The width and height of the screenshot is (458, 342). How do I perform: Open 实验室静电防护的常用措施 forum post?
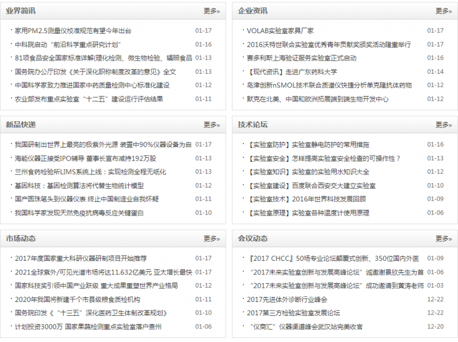coord(308,145)
